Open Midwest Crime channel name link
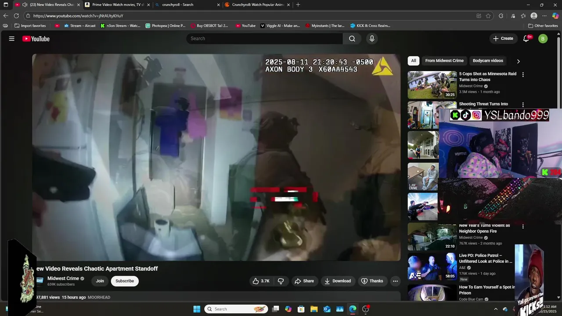562x316 pixels. click(63, 278)
